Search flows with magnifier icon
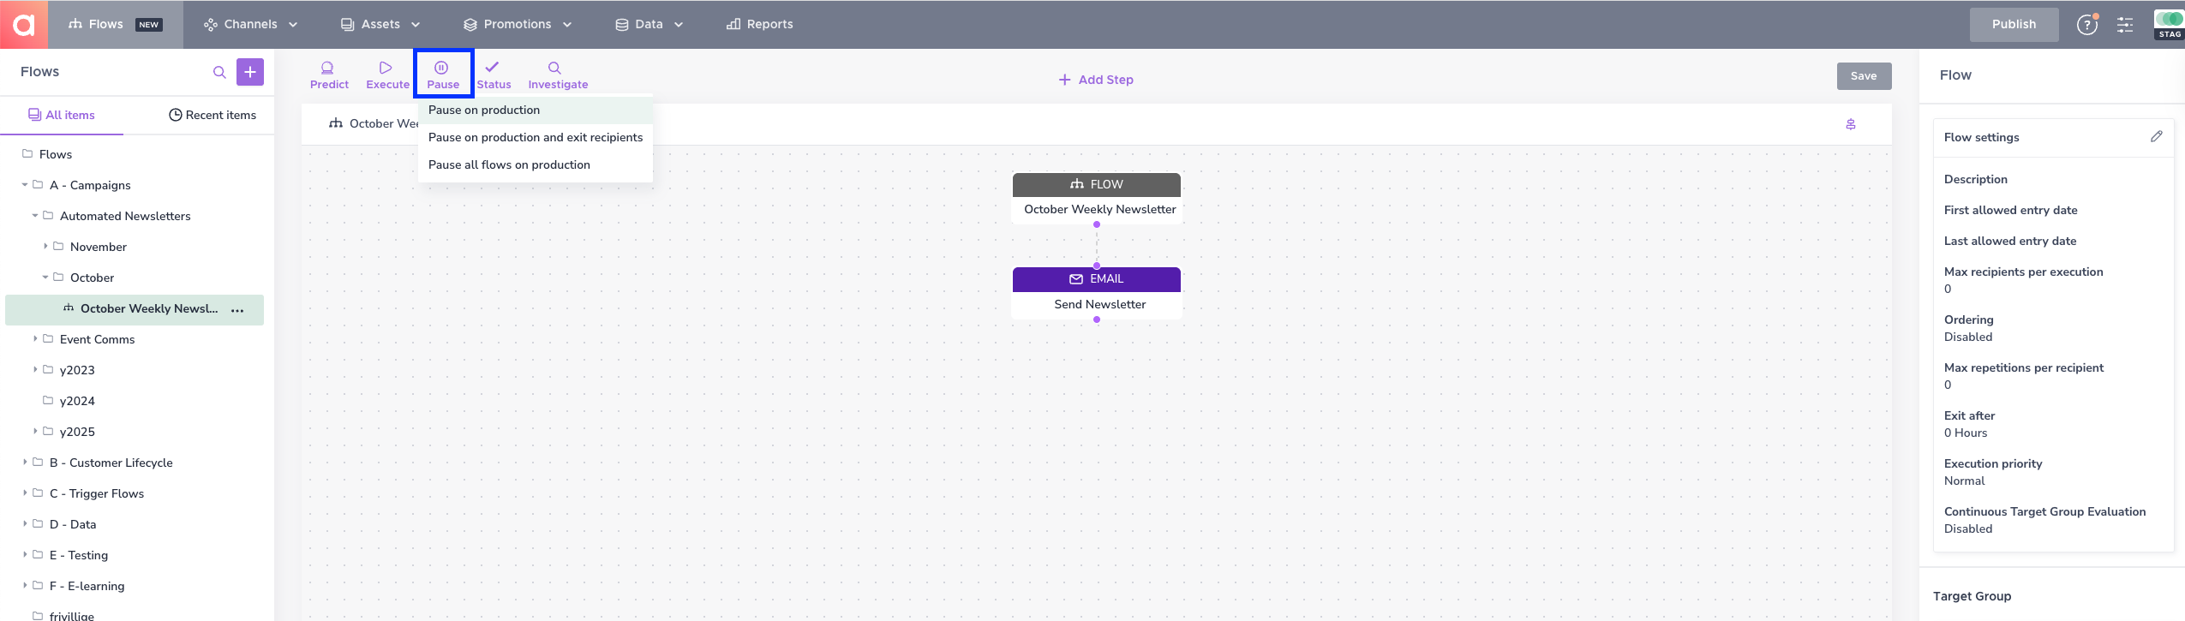 219,72
